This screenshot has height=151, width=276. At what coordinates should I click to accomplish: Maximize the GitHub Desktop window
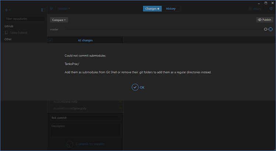(266, 3)
